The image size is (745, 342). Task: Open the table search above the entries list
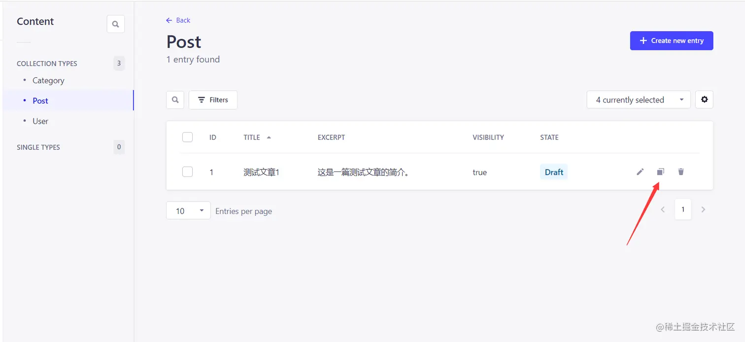[x=175, y=100]
